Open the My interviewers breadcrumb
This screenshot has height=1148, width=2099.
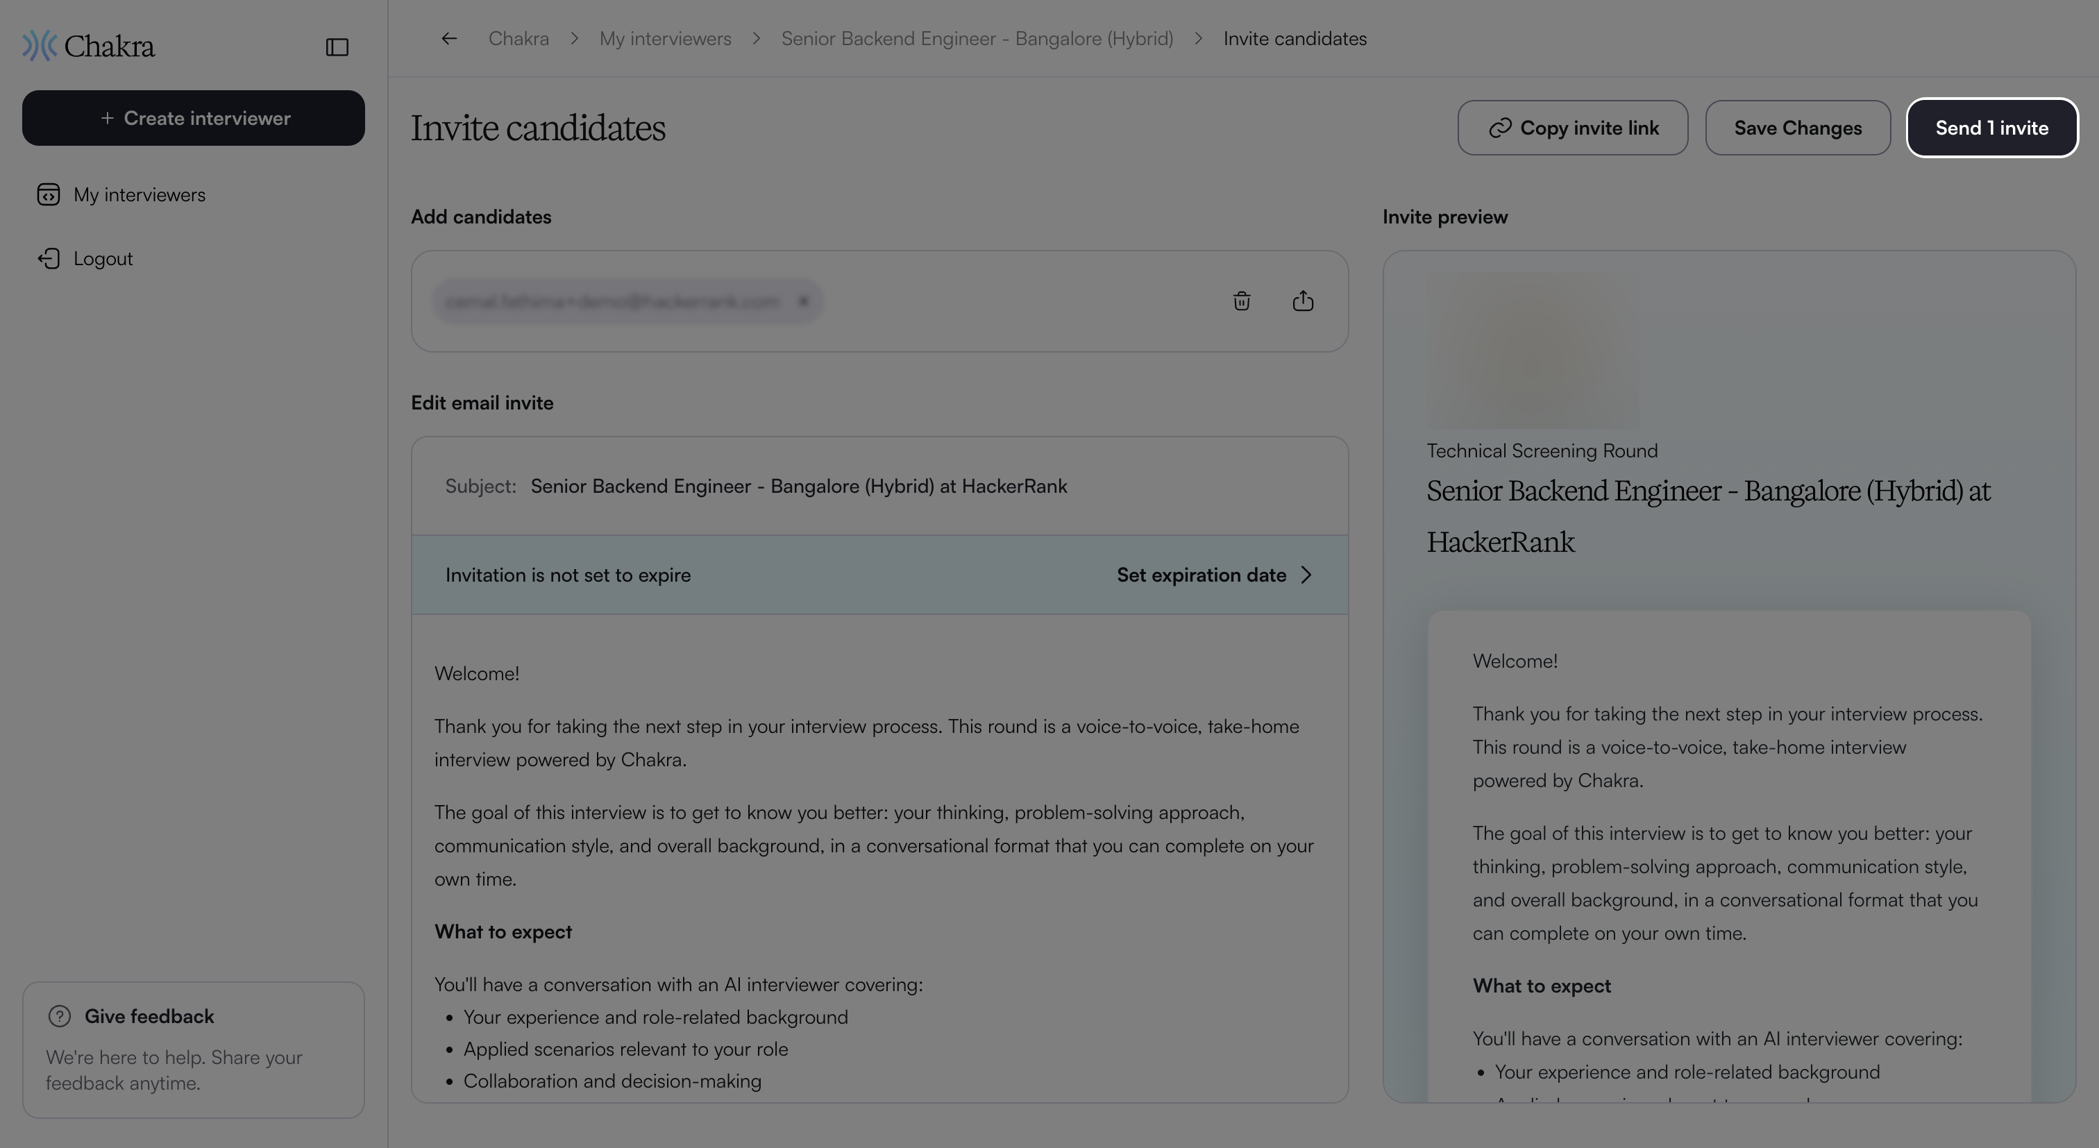click(x=665, y=38)
